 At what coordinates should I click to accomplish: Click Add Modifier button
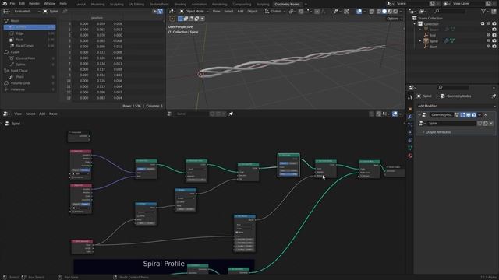(456, 106)
